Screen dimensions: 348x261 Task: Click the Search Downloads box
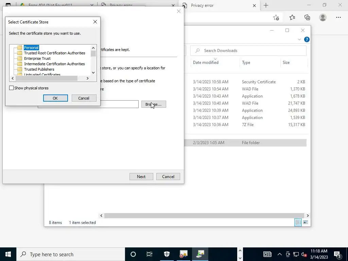(248, 51)
